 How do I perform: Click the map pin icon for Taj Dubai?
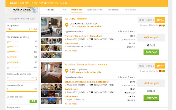pyautogui.click(x=67, y=25)
